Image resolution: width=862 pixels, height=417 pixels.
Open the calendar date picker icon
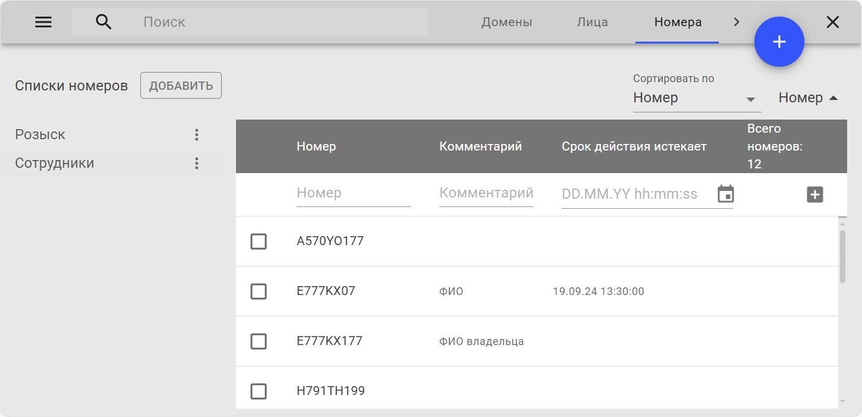[725, 194]
